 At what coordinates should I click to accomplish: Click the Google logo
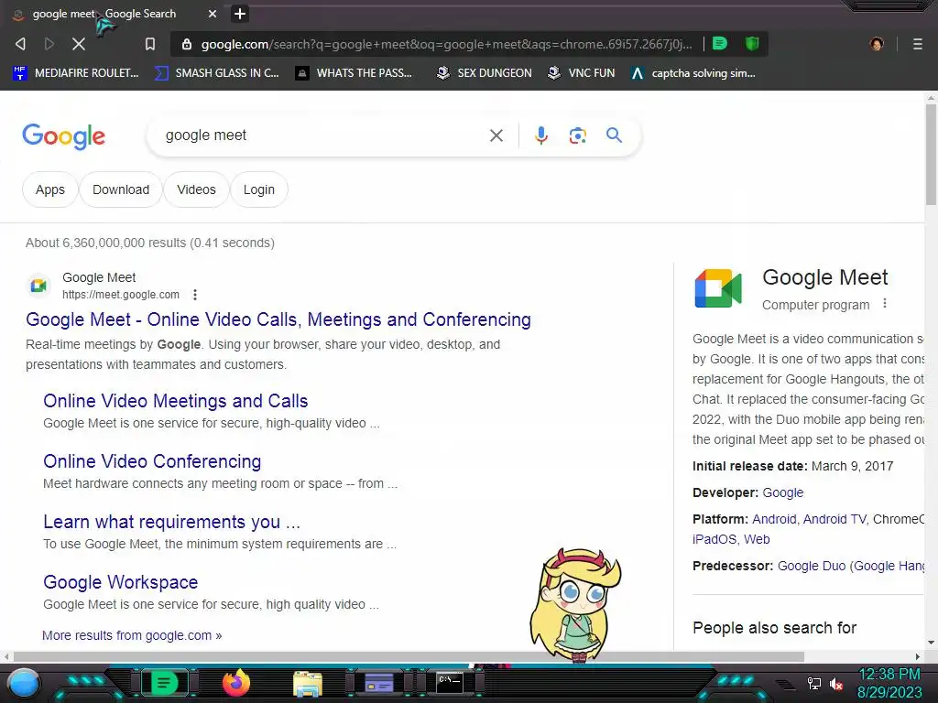point(64,136)
